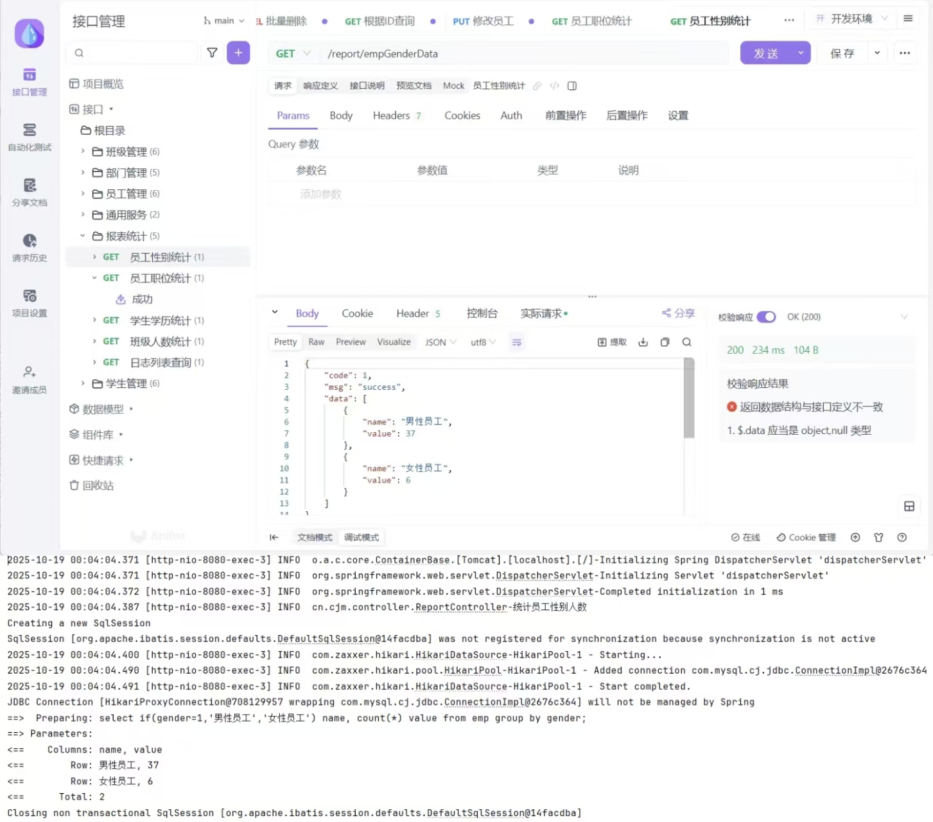This screenshot has height=822, width=933.
Task: Expand the 班级管理 folder
Action: pyautogui.click(x=83, y=152)
